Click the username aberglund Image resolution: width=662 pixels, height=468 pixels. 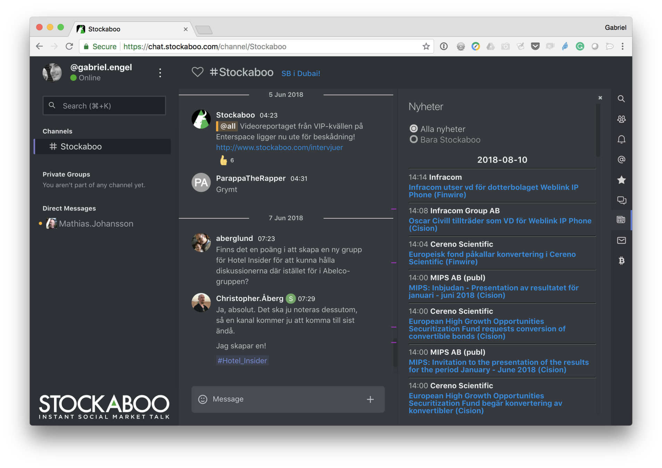coord(234,239)
